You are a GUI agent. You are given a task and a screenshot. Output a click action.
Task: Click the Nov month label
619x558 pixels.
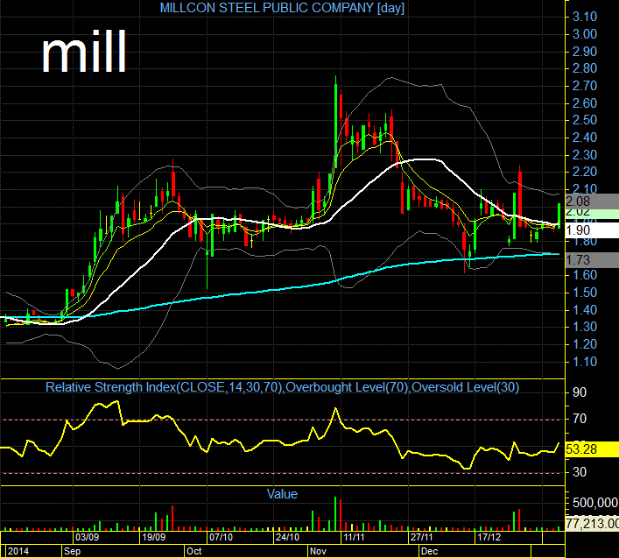[x=318, y=551]
